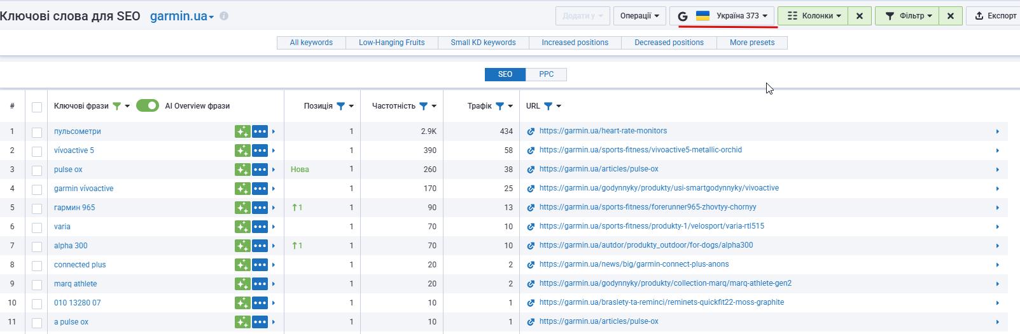The width and height of the screenshot is (1020, 334).
Task: Check the box for row vivoactive 5
Action: tap(37, 151)
